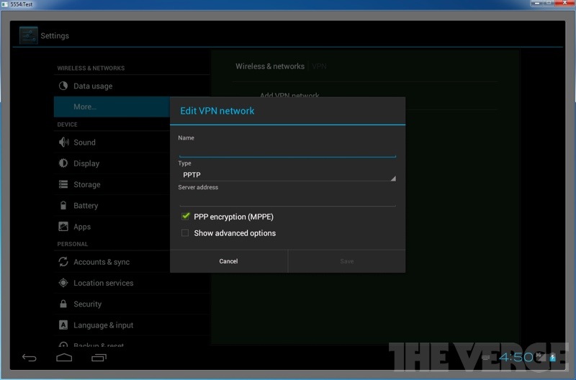This screenshot has width=576, height=380.
Task: Click the Server address input field
Action: click(287, 199)
